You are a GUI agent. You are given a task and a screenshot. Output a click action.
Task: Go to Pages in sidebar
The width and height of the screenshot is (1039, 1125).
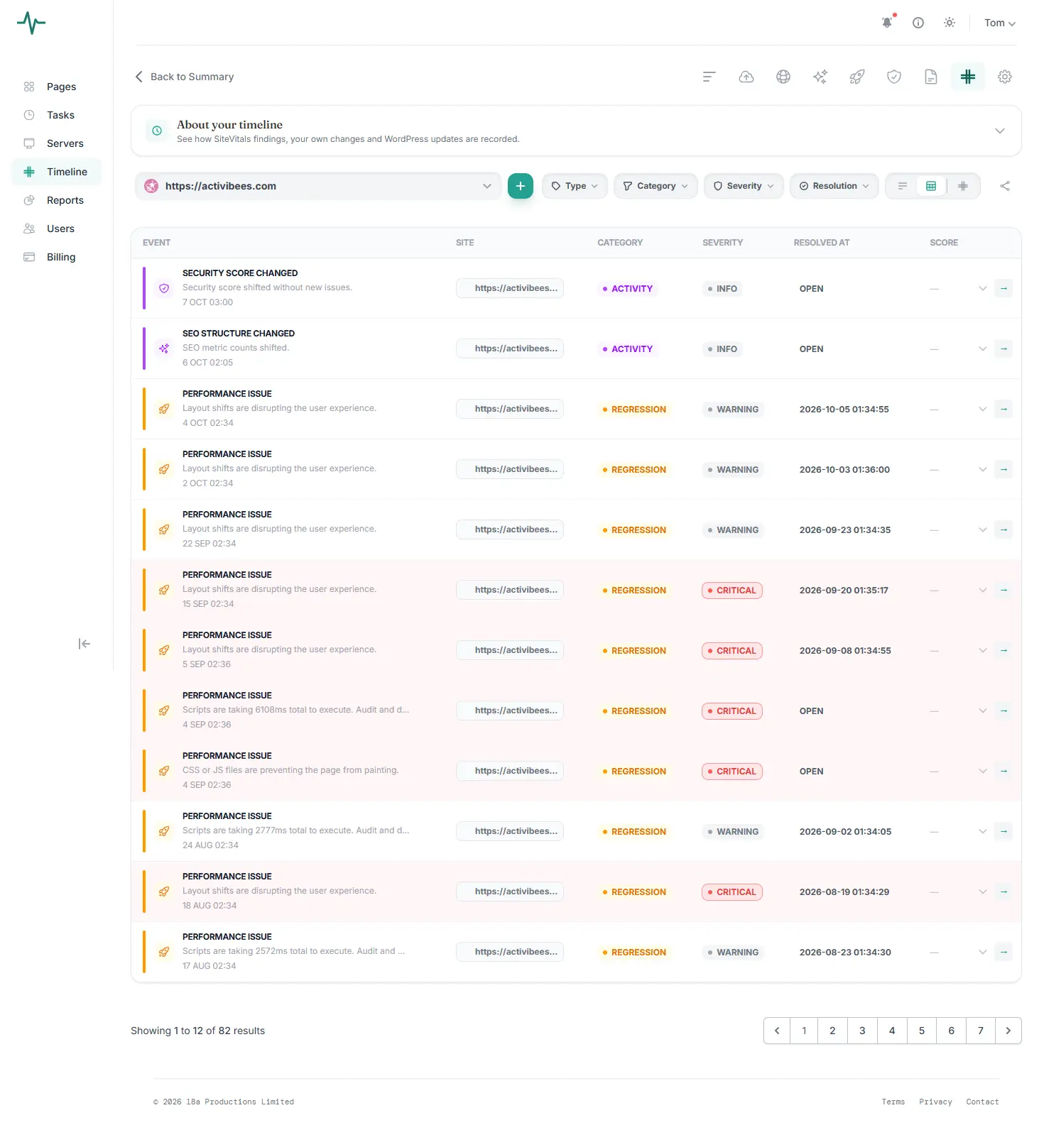tap(57, 87)
